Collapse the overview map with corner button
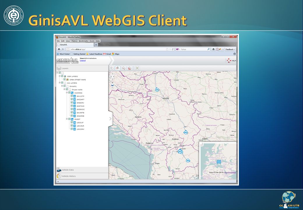Screen dimensions: 303x210 pos(202,144)
